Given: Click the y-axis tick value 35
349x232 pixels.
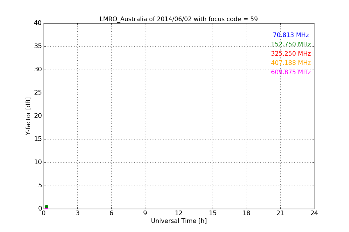Looking at the screenshot, I should [x=38, y=46].
